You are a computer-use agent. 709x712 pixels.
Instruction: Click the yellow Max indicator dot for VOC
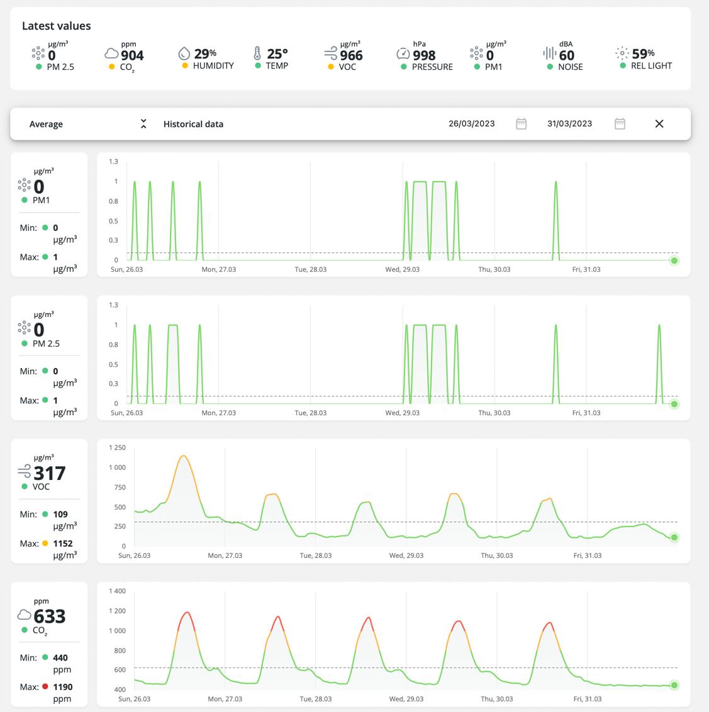tap(45, 543)
